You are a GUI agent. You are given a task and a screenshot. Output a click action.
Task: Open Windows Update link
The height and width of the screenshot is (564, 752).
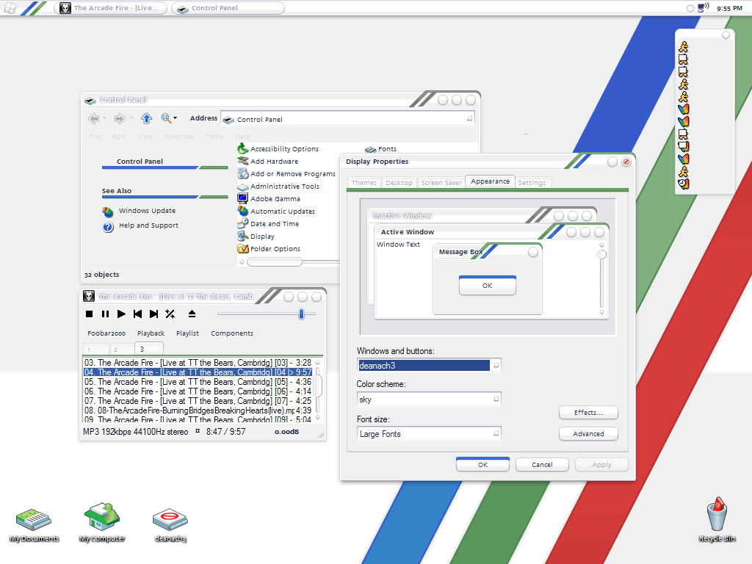139,211
